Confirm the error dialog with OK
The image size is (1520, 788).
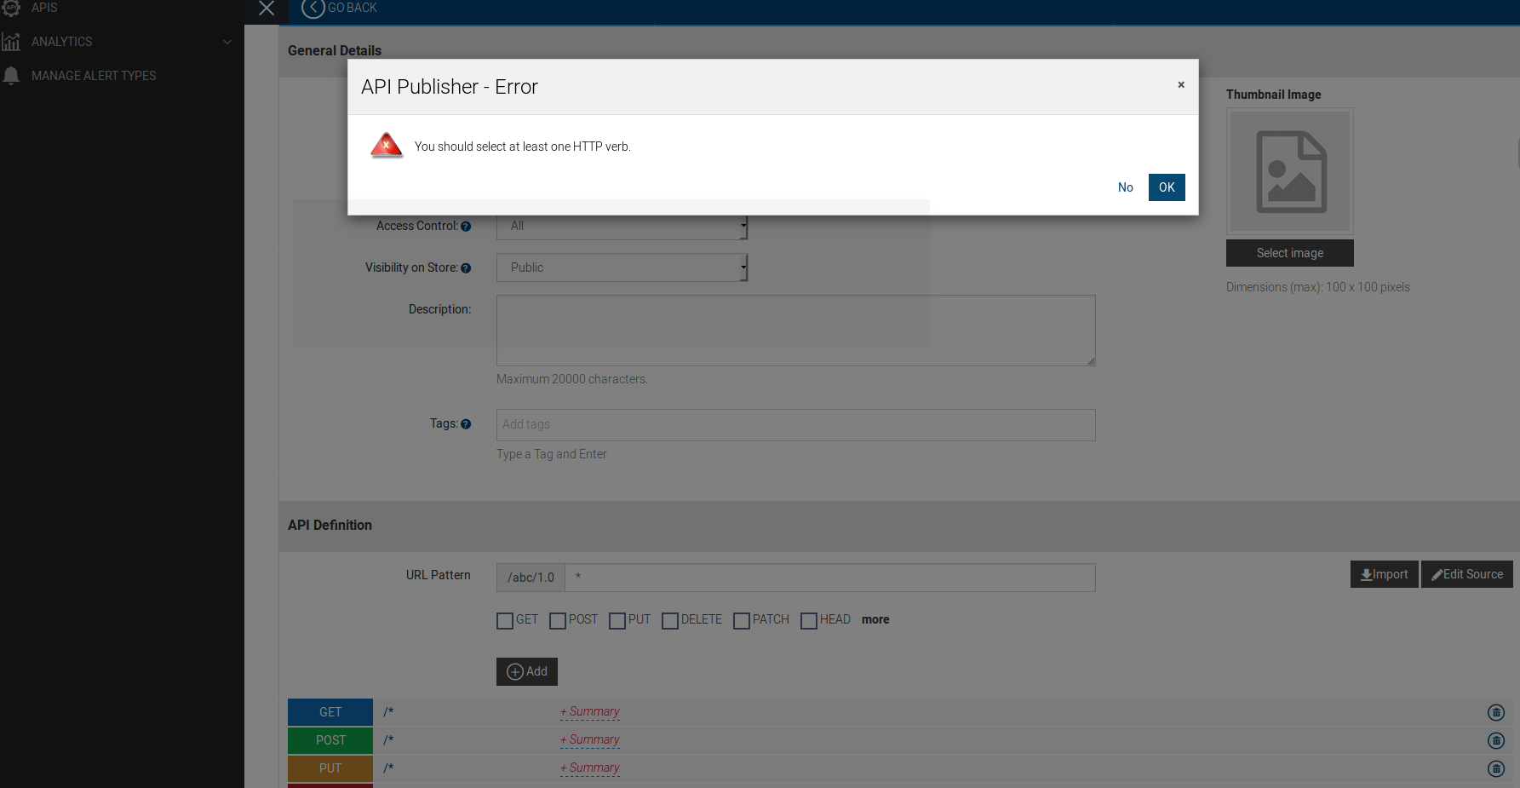point(1167,187)
